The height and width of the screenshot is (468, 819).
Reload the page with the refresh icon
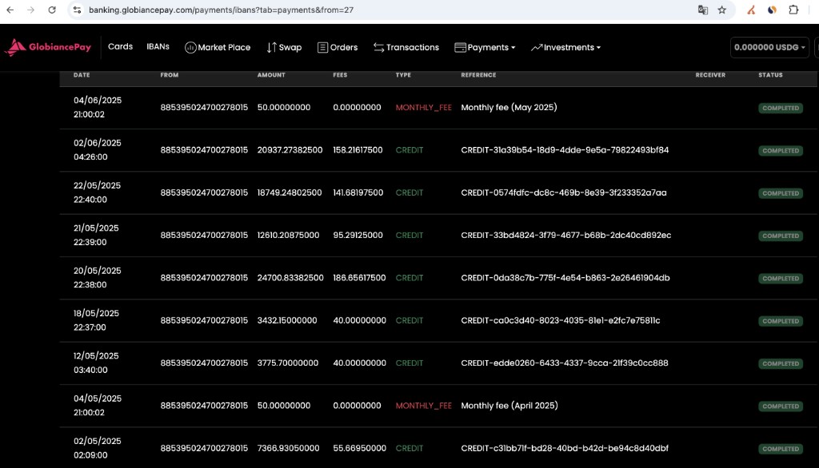52,10
